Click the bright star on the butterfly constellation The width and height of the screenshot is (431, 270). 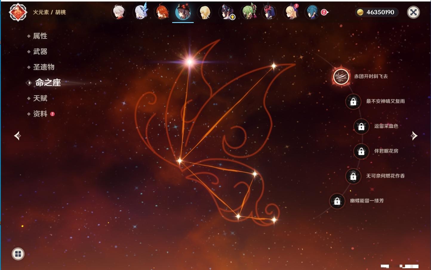click(190, 62)
